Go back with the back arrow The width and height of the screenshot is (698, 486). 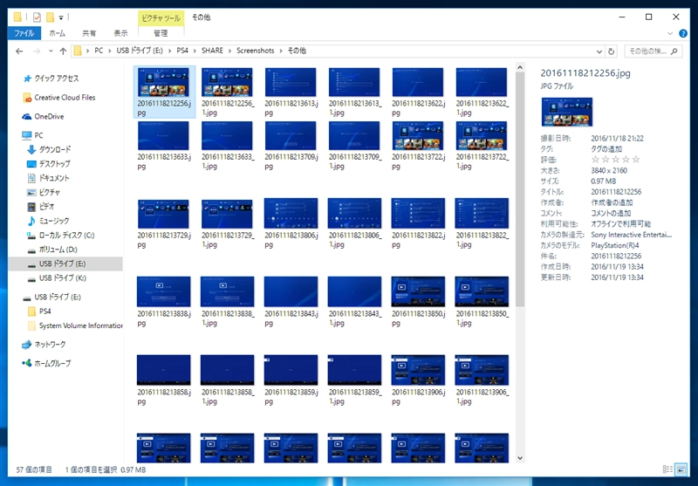coord(19,51)
